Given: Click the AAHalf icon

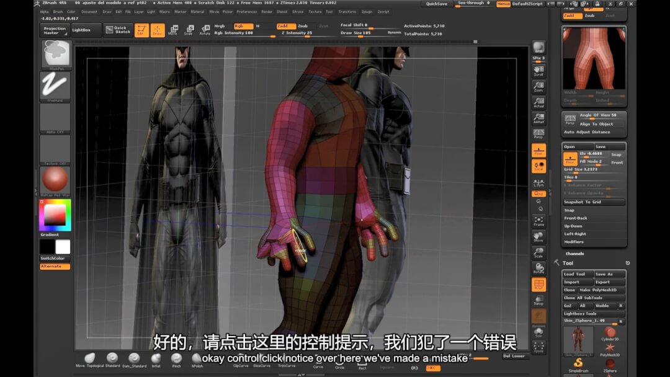Looking at the screenshot, I should [x=538, y=118].
